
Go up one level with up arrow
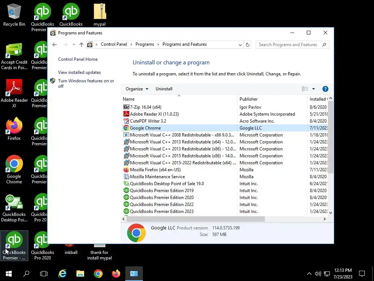81,45
